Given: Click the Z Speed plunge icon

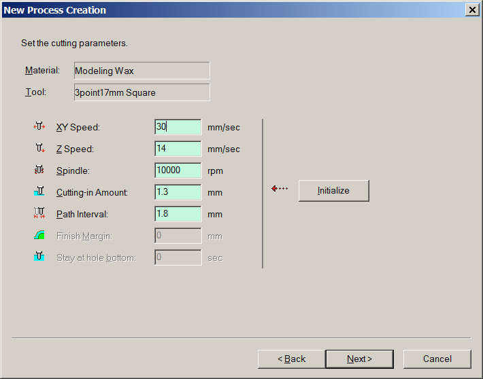Looking at the screenshot, I should point(39,148).
